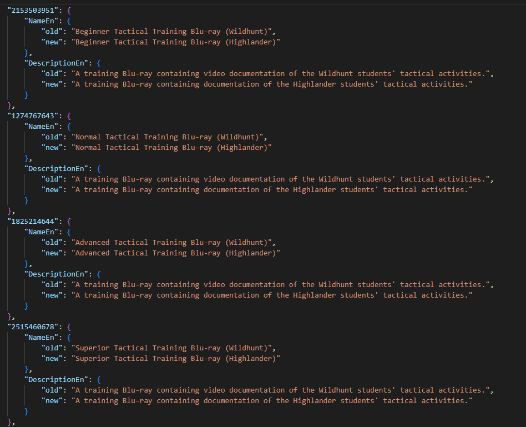Screen dimensions: 526x427
Task: Click the key "1274767643"
Action: tap(33, 116)
